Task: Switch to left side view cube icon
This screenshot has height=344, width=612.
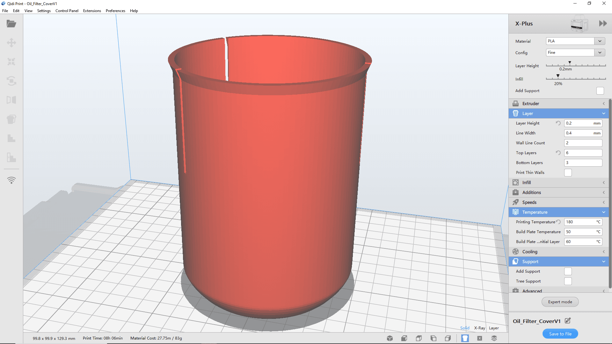Action: click(433, 338)
